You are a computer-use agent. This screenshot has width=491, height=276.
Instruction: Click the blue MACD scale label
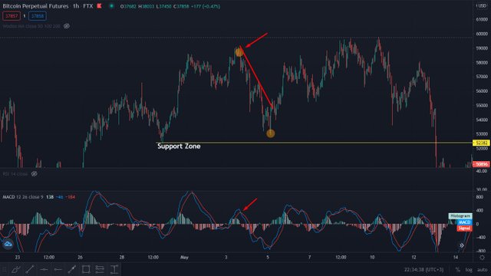click(x=464, y=222)
